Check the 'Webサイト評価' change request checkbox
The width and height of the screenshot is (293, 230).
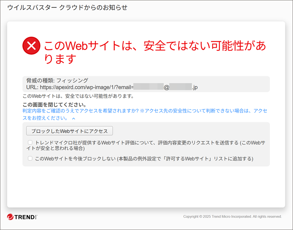click(x=30, y=142)
